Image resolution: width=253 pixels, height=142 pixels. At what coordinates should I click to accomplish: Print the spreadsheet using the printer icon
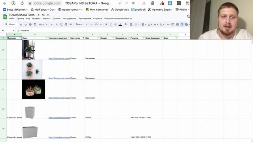click(30, 24)
